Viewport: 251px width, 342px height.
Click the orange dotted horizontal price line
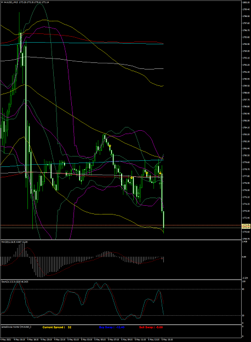(121, 225)
